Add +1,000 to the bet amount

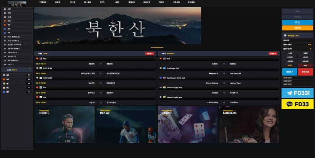pos(290,53)
